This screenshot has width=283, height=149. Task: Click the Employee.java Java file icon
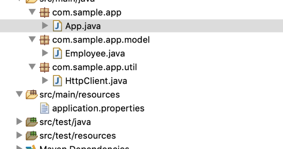pos(58,53)
